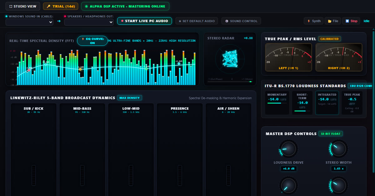Image resolution: width=375 pixels, height=196 pixels.
Task: Open an audio File with folder button
Action: coord(333,21)
